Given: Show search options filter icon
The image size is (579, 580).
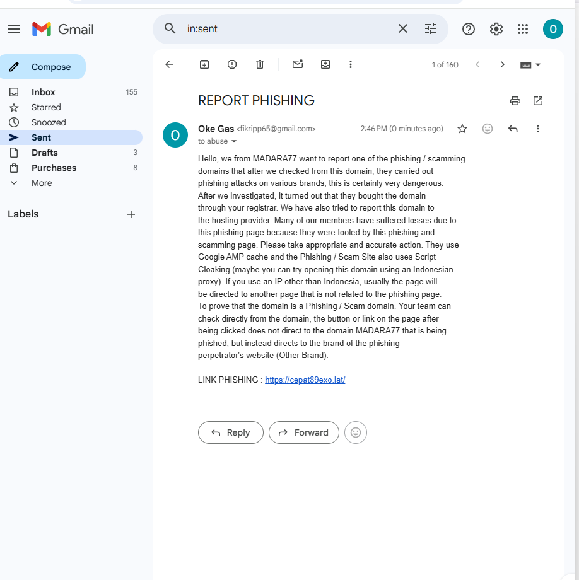Looking at the screenshot, I should [431, 28].
